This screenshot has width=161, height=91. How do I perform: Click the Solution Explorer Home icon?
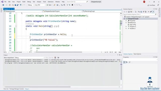[129, 12]
